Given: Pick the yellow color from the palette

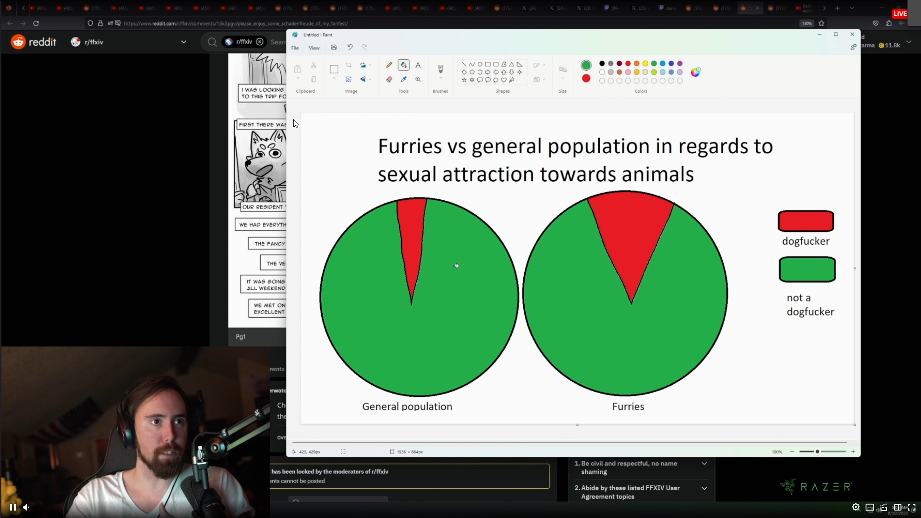Looking at the screenshot, I should pyautogui.click(x=645, y=63).
